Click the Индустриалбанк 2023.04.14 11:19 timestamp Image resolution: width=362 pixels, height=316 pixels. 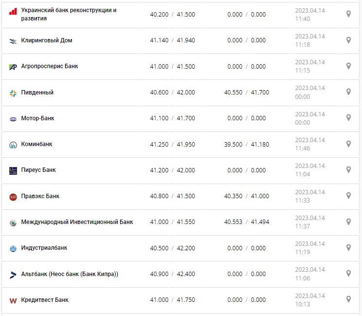coord(309,248)
